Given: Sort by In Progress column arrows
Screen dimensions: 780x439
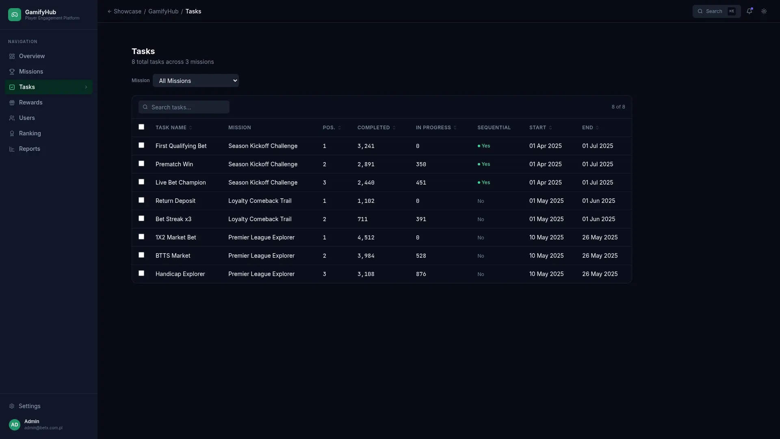Looking at the screenshot, I should tap(455, 128).
